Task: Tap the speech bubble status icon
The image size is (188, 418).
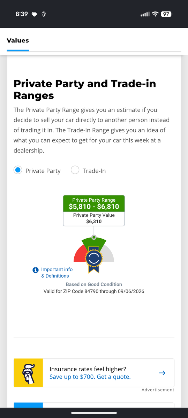Action: coord(35,14)
